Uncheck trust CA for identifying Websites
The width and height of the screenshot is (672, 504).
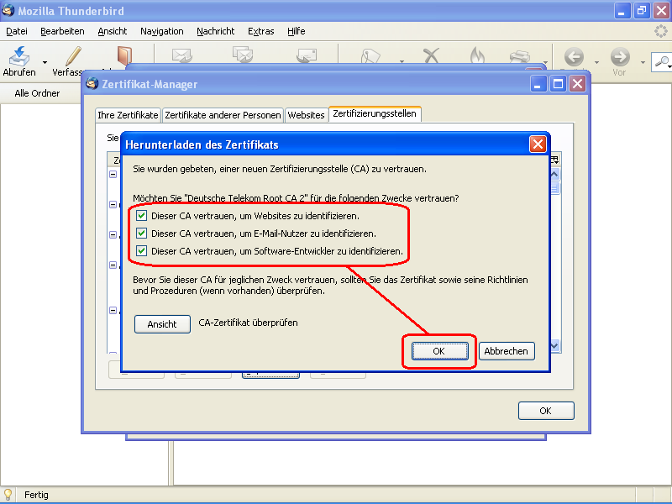click(141, 216)
